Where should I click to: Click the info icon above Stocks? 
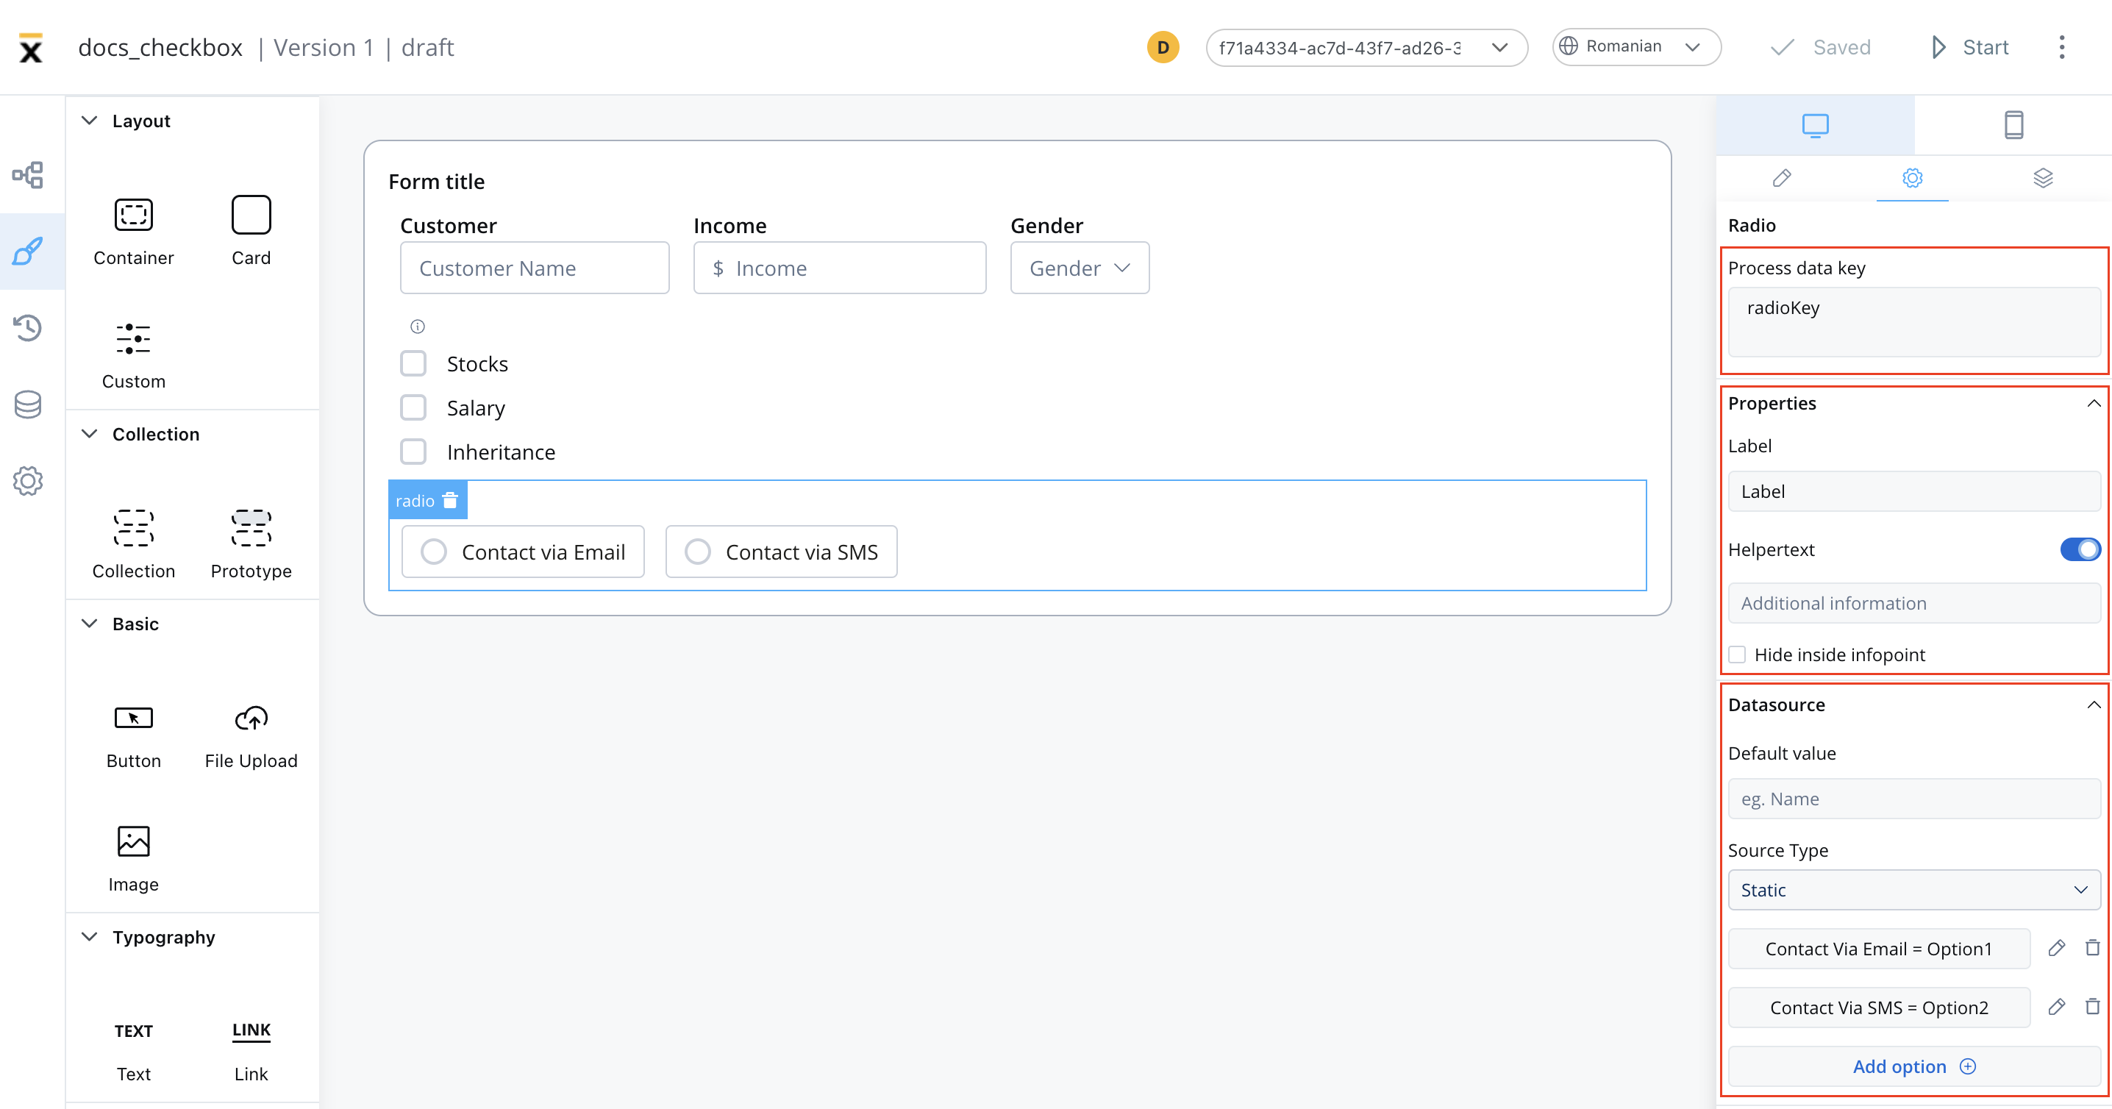(x=417, y=327)
